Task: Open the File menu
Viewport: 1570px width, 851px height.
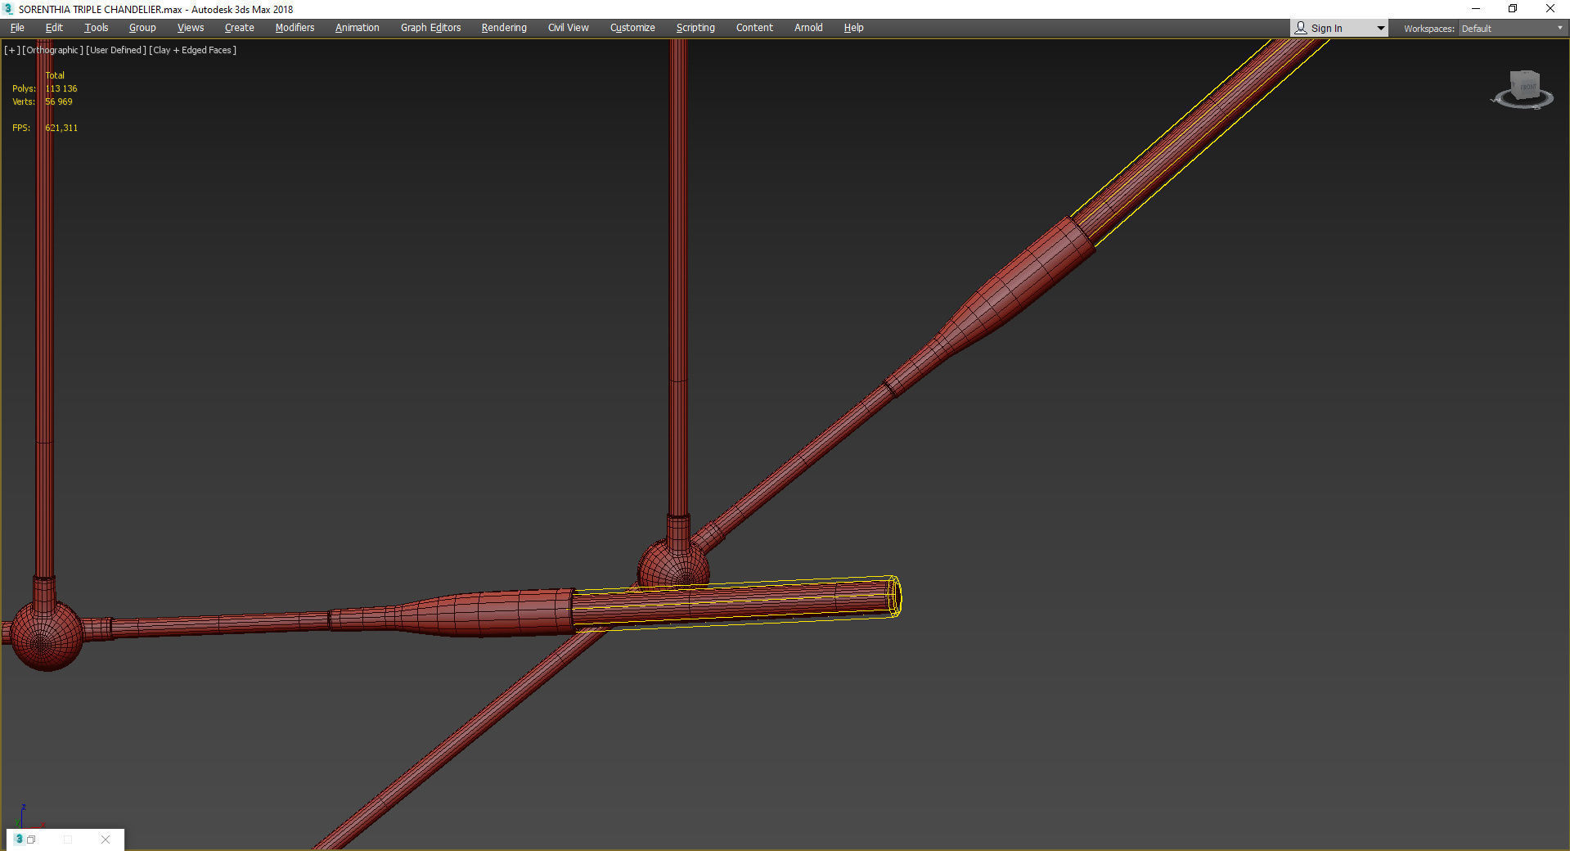Action: (17, 28)
